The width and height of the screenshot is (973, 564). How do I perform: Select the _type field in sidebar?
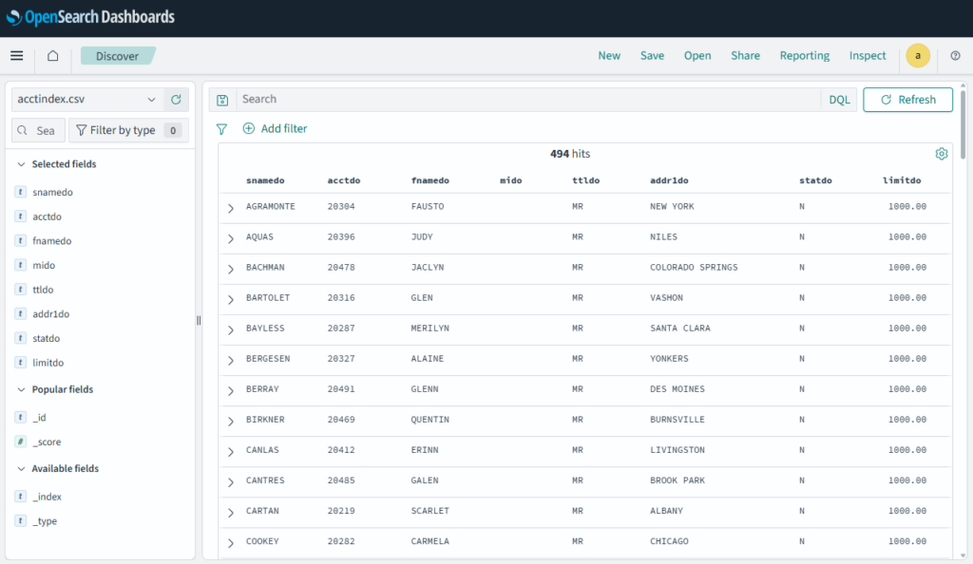coord(45,521)
